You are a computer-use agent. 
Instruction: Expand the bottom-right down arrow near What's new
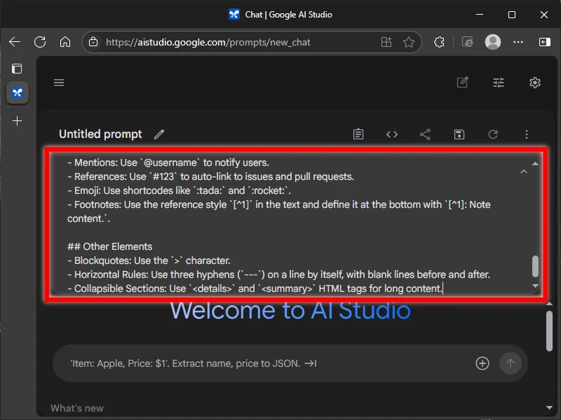pos(550,407)
